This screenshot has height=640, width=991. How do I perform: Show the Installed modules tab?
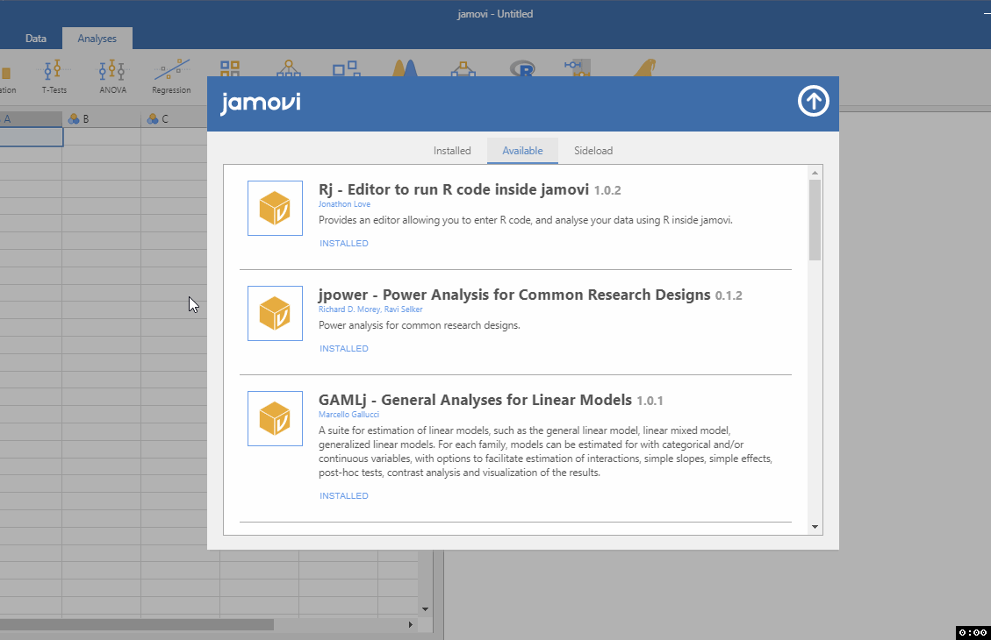pyautogui.click(x=452, y=151)
